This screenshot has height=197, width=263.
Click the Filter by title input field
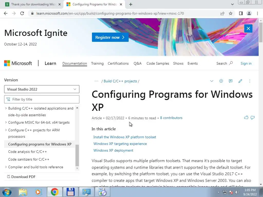(x=42, y=99)
